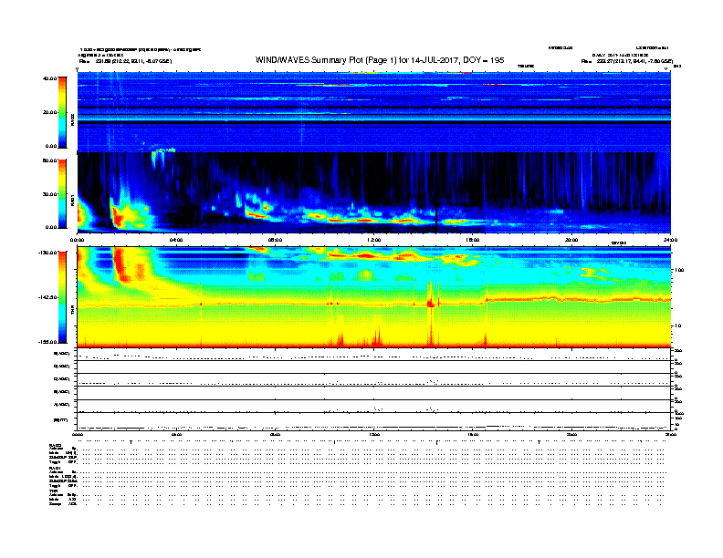Screen dimensions: 723x558
Task: Click the TNR status heading below the plots
Action: click(x=53, y=491)
